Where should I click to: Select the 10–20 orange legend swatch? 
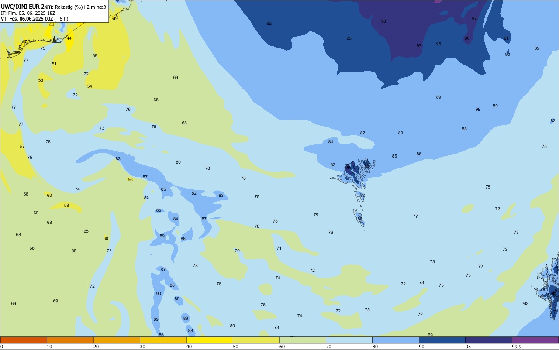[x=70, y=340]
